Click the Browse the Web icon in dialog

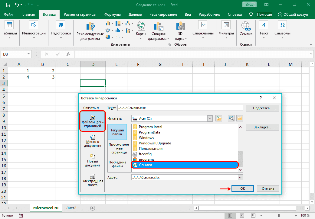(x=231, y=118)
